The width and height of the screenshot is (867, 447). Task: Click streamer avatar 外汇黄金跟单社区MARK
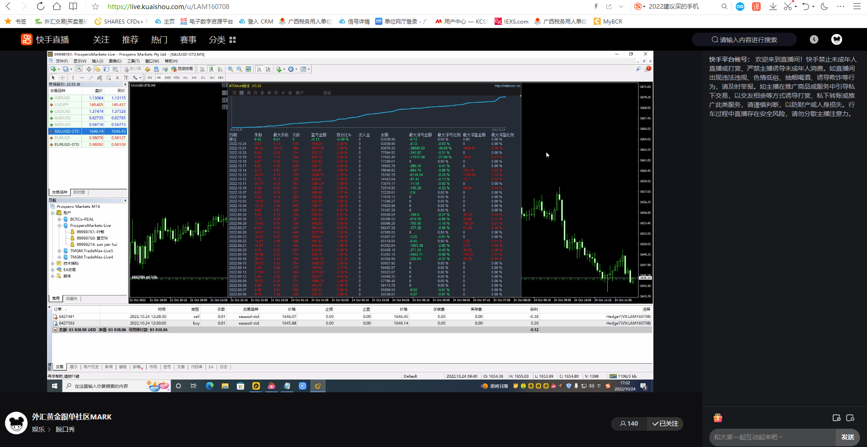(16, 423)
